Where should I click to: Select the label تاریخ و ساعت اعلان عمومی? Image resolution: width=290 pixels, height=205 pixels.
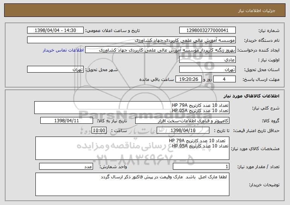point(113,31)
